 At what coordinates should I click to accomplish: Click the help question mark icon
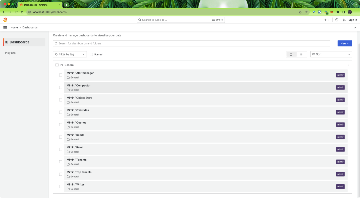click(337, 20)
